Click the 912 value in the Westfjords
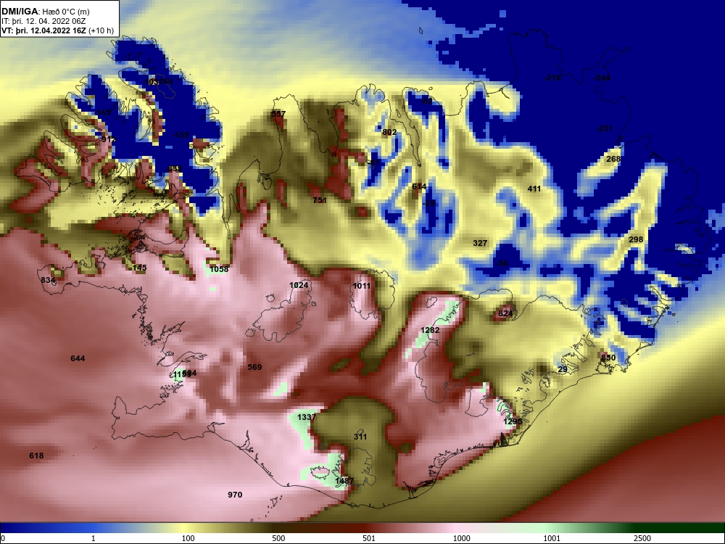The width and height of the screenshot is (725, 544). click(109, 139)
